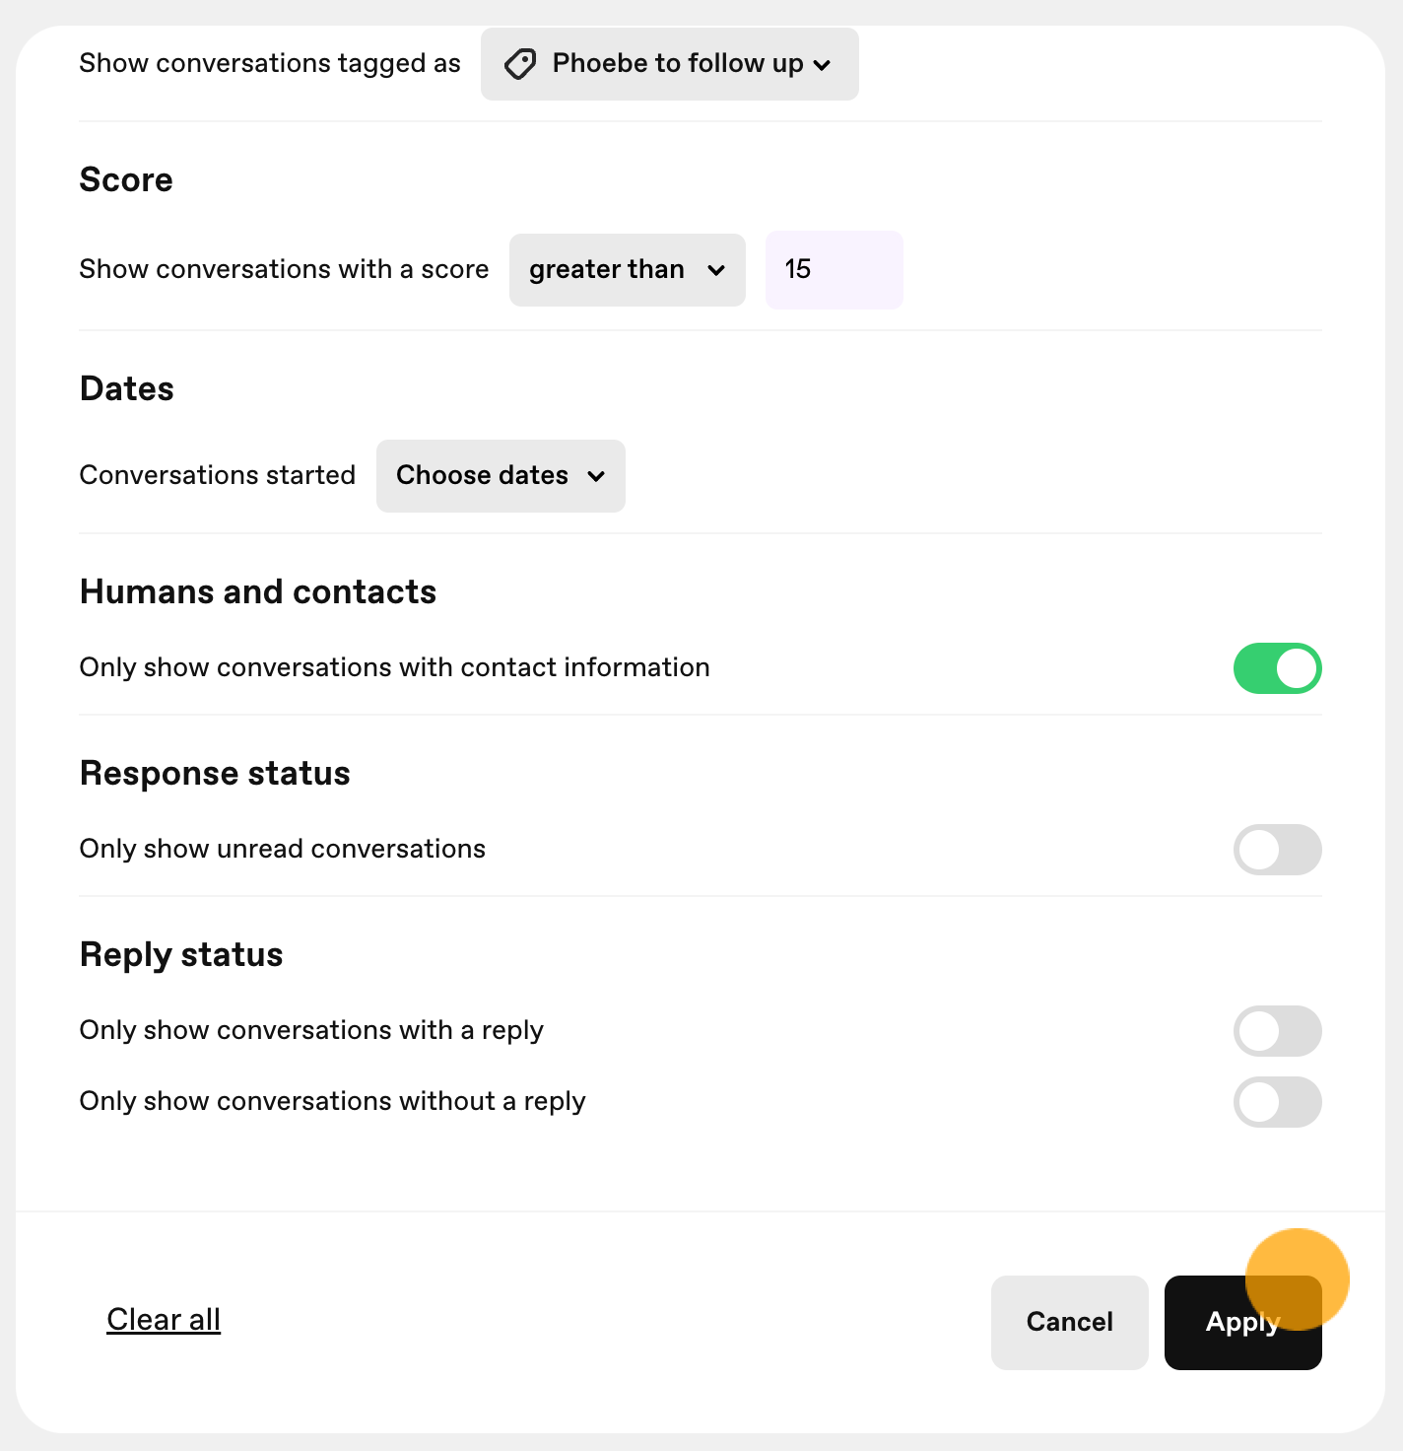Click the Clear all link
1403x1451 pixels.
click(x=164, y=1319)
